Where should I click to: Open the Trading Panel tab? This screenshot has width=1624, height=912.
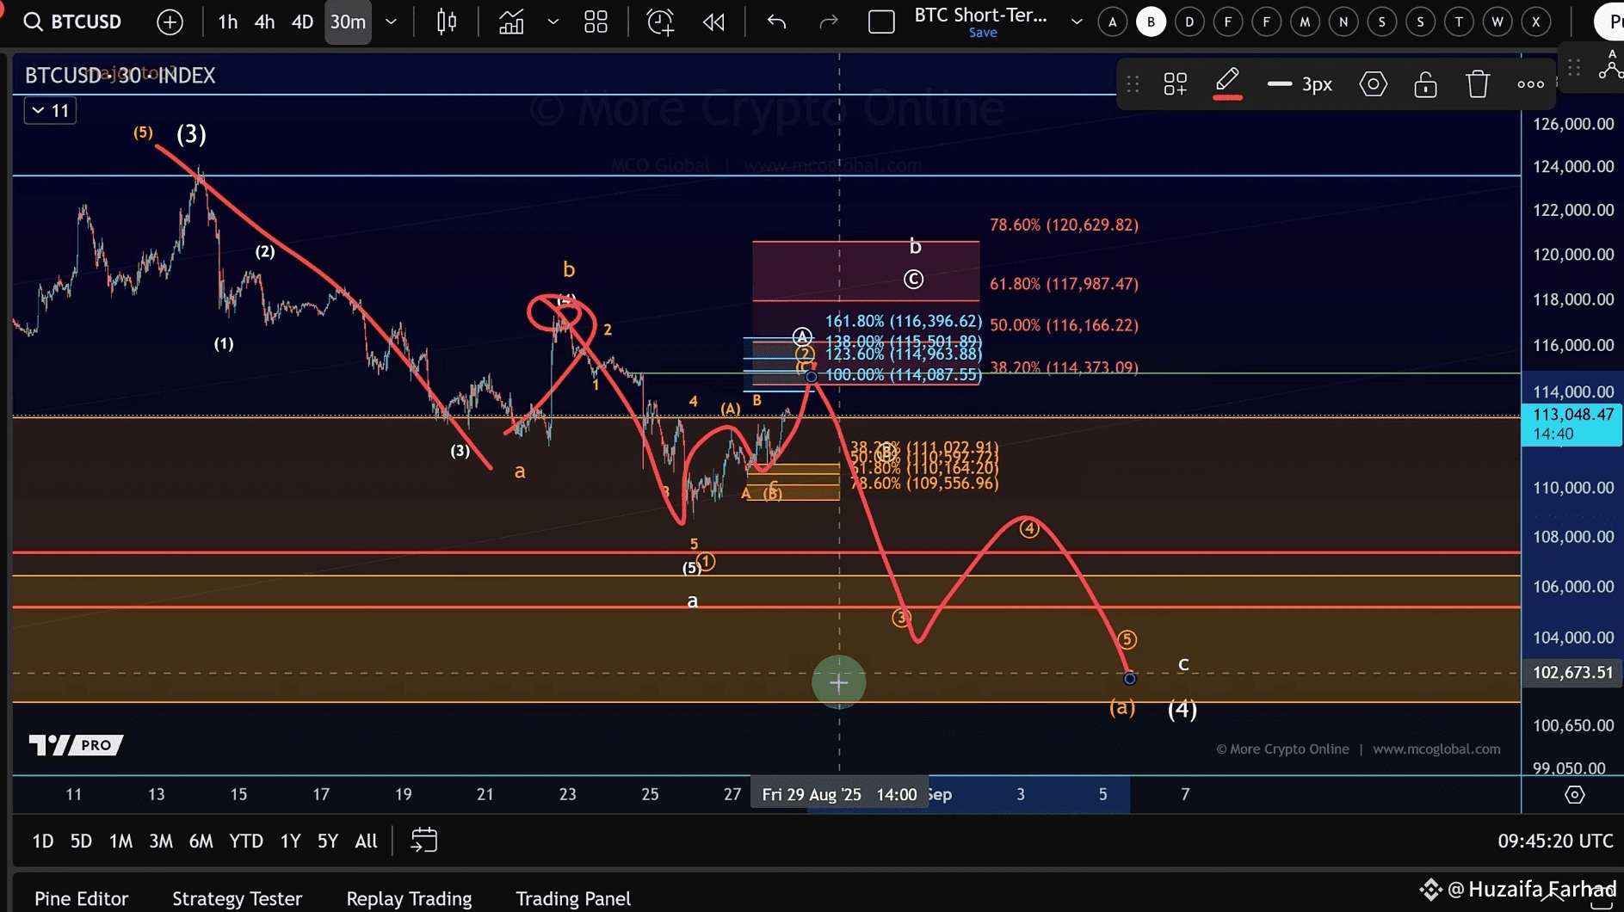(x=573, y=898)
